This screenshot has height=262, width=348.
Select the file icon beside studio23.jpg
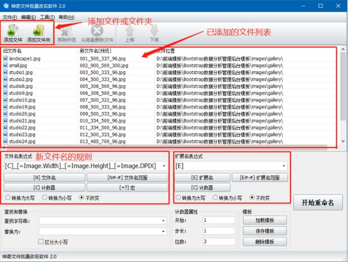tap(6, 134)
